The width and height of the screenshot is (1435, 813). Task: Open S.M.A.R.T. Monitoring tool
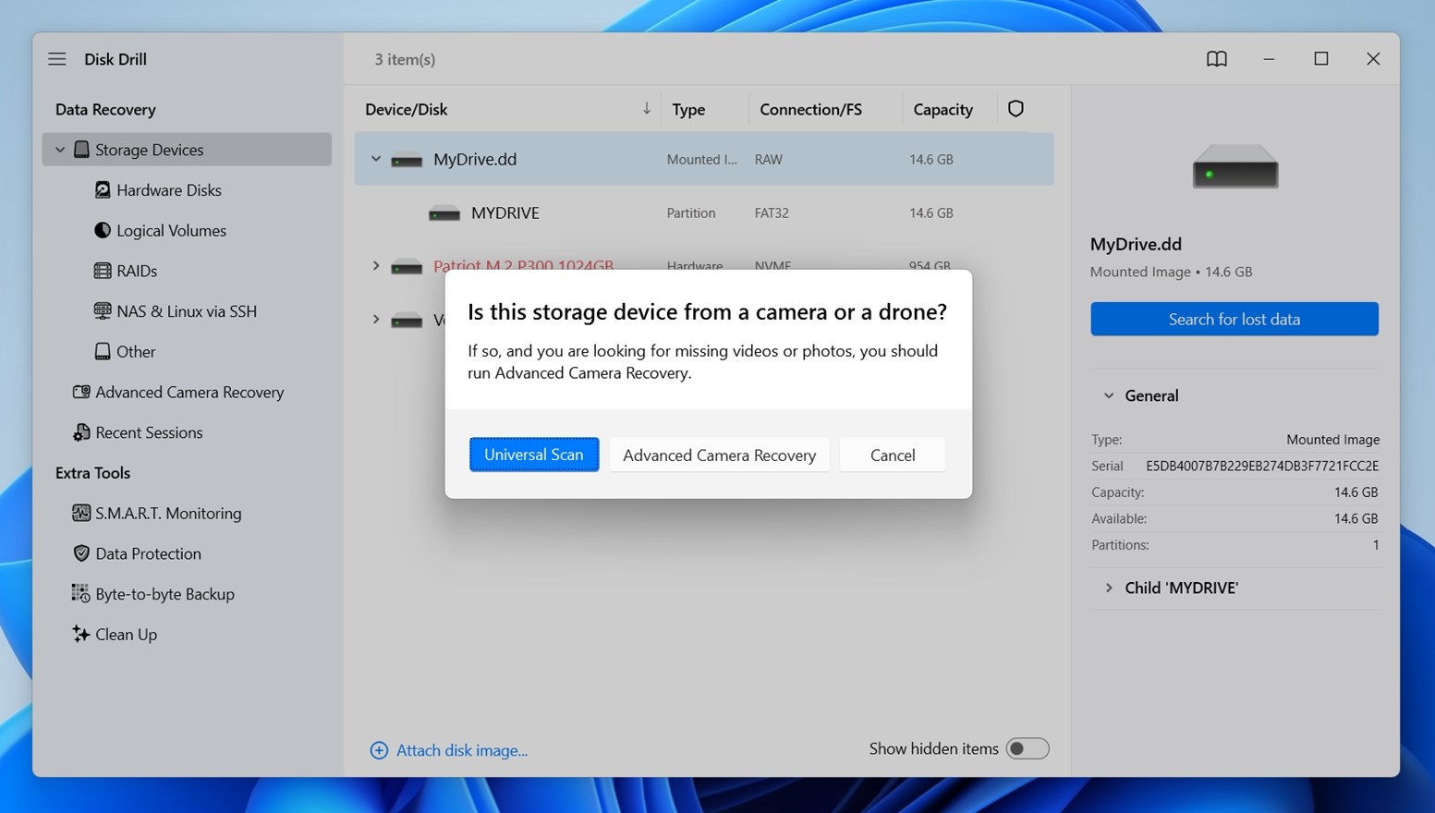[168, 513]
